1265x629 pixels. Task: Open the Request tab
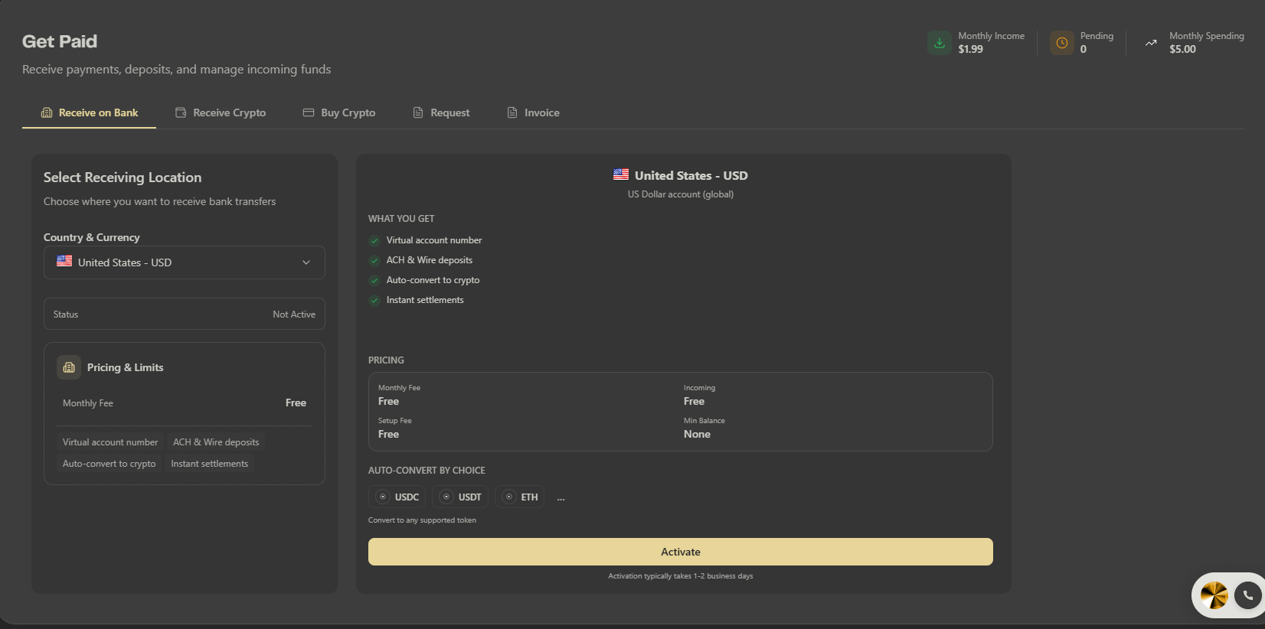click(441, 112)
